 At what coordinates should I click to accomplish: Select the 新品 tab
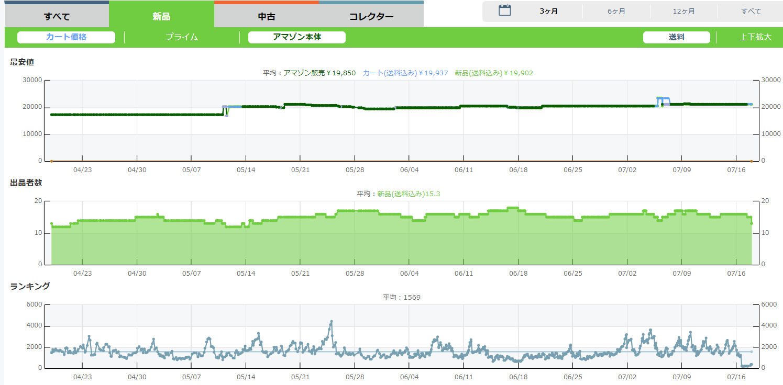[x=161, y=16]
